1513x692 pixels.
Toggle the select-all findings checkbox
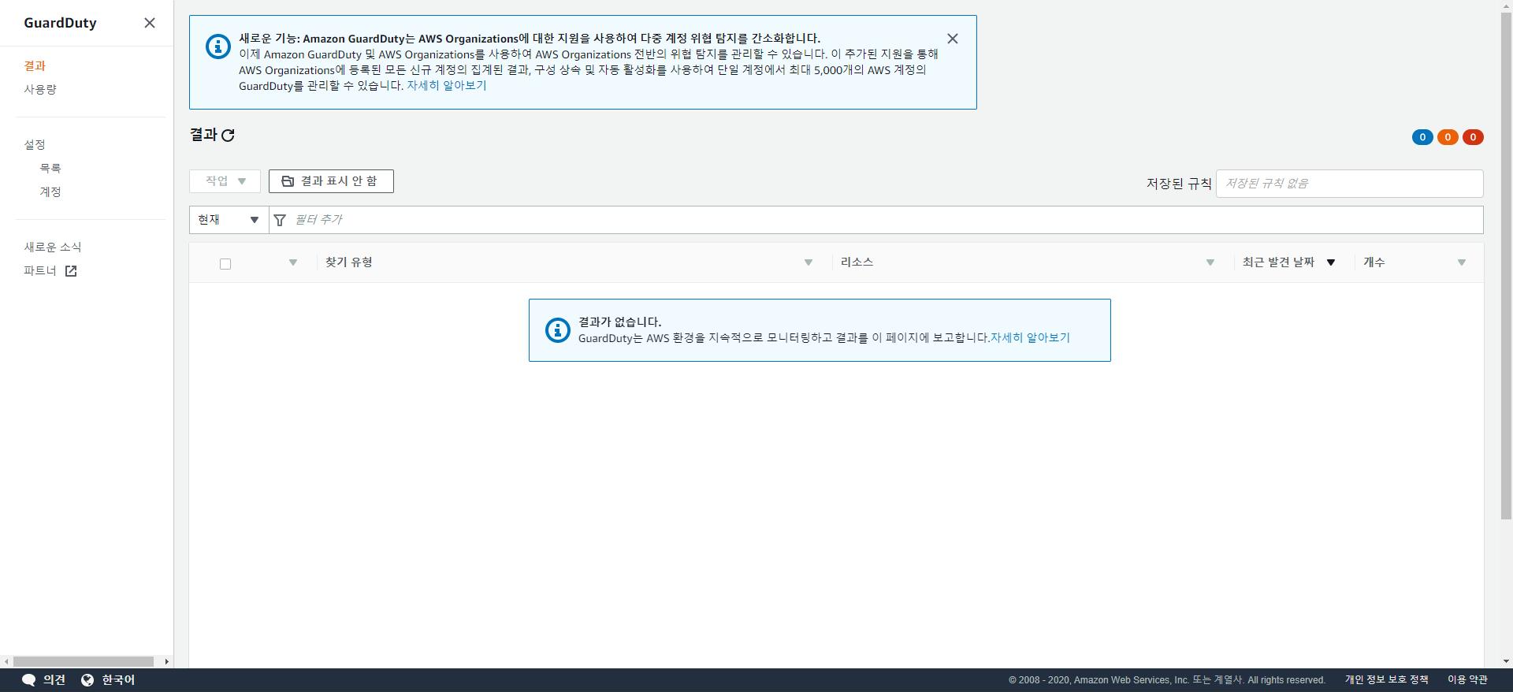[x=225, y=264]
